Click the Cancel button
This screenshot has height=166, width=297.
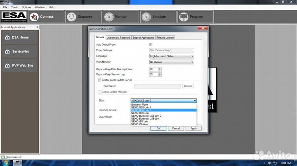[x=176, y=128]
